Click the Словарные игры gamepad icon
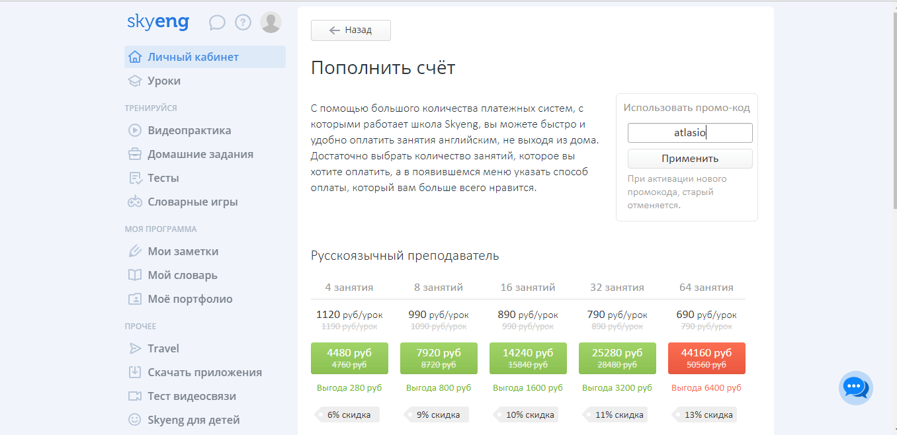The height and width of the screenshot is (435, 897). point(135,202)
